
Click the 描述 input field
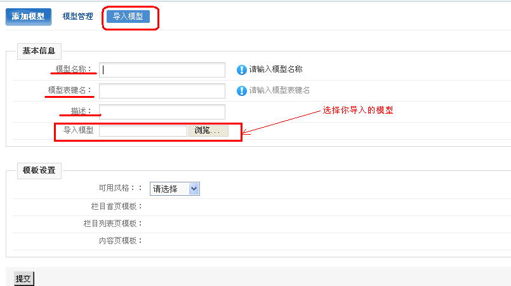(163, 112)
